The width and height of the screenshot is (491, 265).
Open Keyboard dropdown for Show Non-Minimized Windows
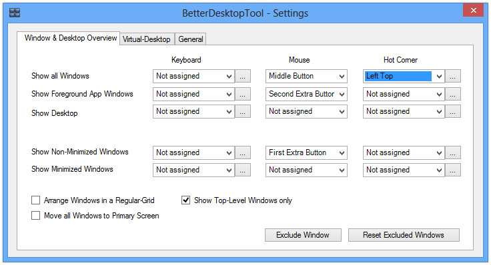pos(193,152)
